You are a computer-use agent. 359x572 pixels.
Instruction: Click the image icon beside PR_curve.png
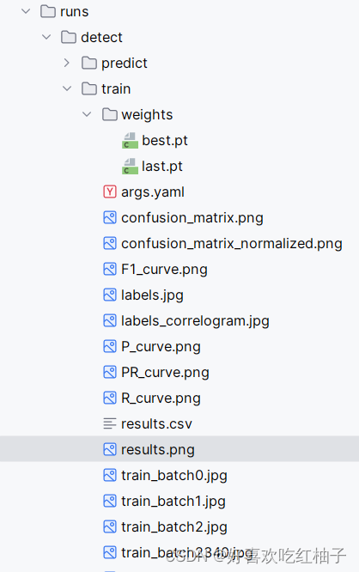pos(110,372)
